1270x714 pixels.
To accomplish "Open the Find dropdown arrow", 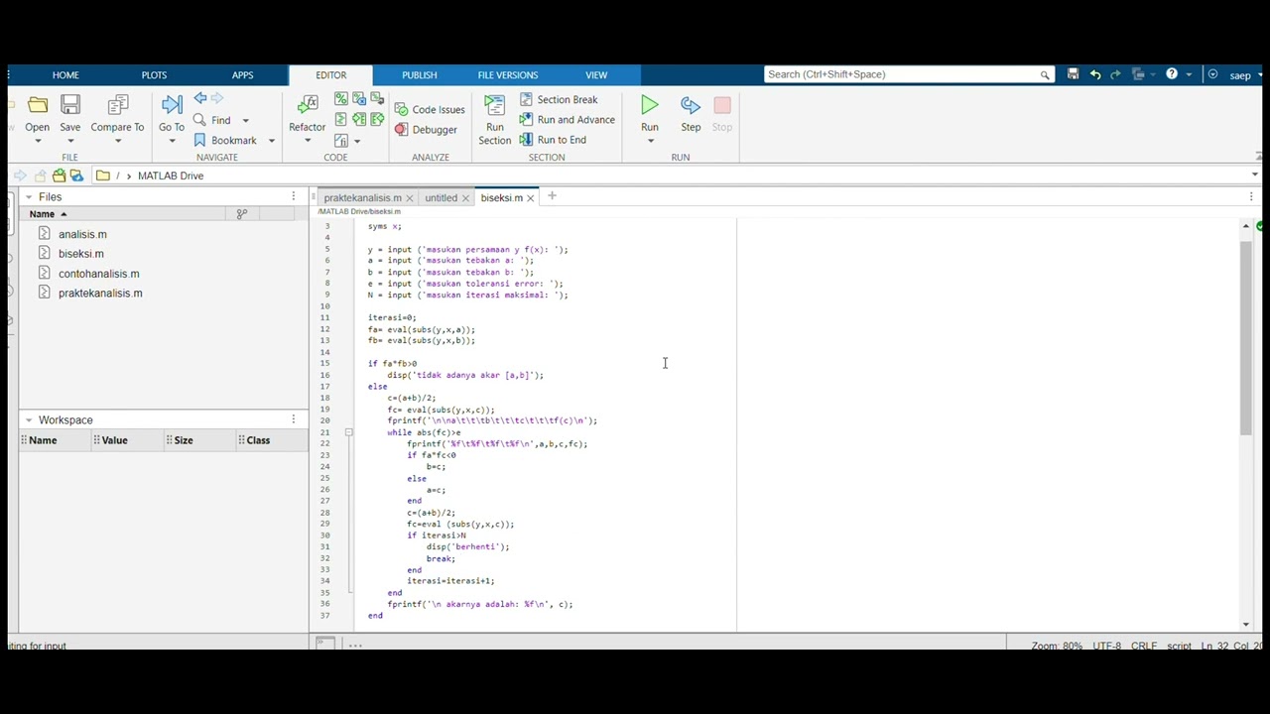I will click(x=245, y=121).
